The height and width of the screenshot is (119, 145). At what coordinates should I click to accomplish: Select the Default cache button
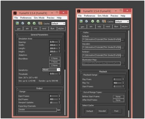click(90, 111)
